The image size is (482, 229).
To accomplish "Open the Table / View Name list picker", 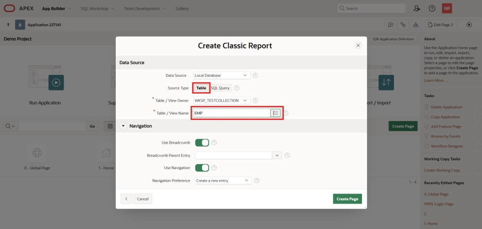I will (x=275, y=113).
